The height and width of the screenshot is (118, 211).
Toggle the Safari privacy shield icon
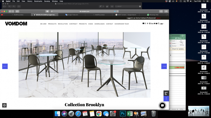coord(47,11)
